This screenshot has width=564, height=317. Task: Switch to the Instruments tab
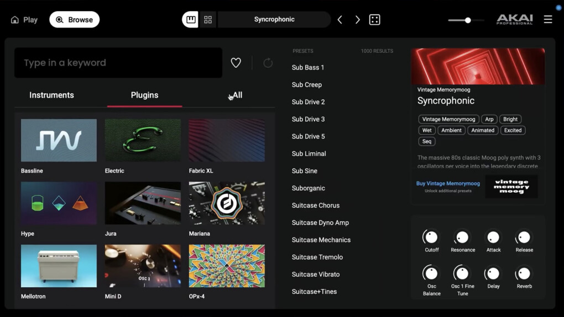pyautogui.click(x=51, y=95)
